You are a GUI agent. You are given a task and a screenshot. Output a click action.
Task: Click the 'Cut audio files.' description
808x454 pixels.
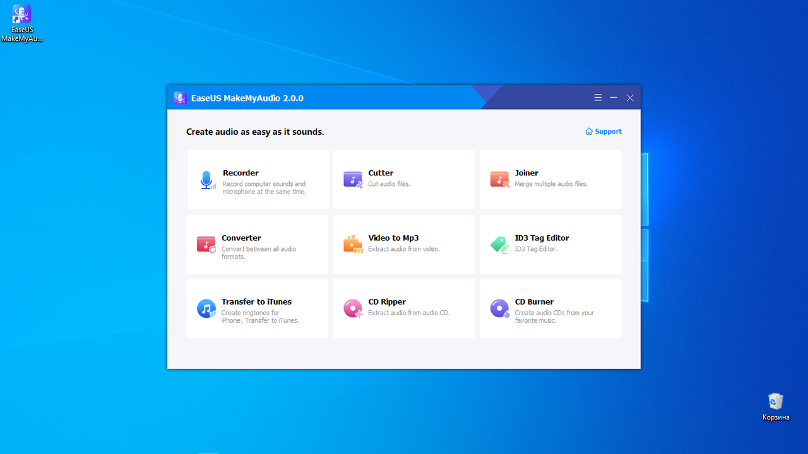(x=389, y=184)
